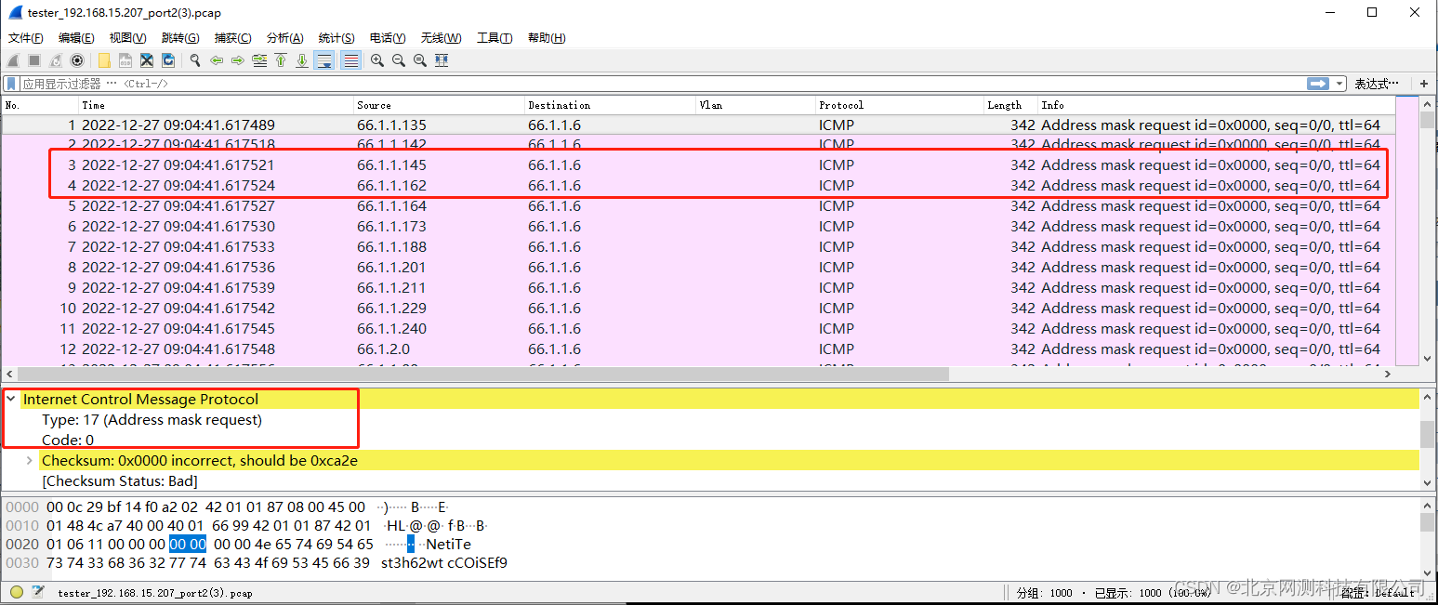Open the 捕获(C) menu
This screenshot has height=605, width=1438.
(233, 38)
